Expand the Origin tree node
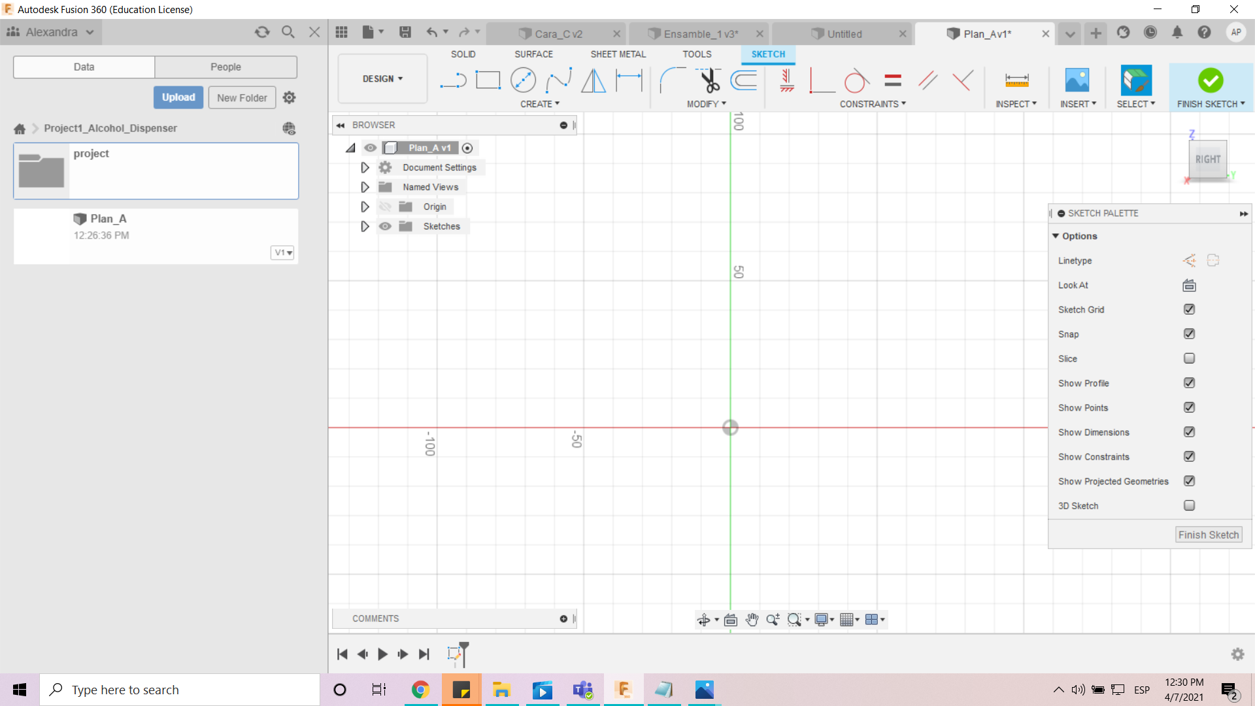 (x=365, y=207)
